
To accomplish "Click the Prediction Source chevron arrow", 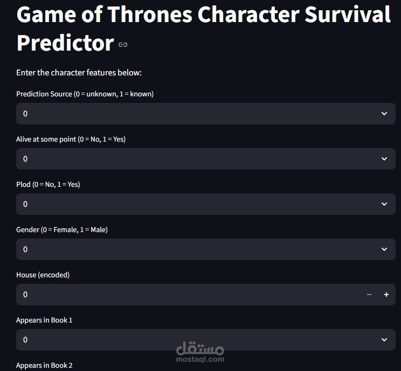I will click(x=384, y=114).
